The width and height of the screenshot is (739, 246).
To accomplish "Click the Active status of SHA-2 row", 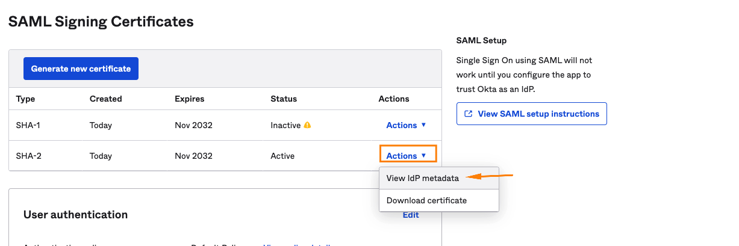I will pyautogui.click(x=282, y=156).
